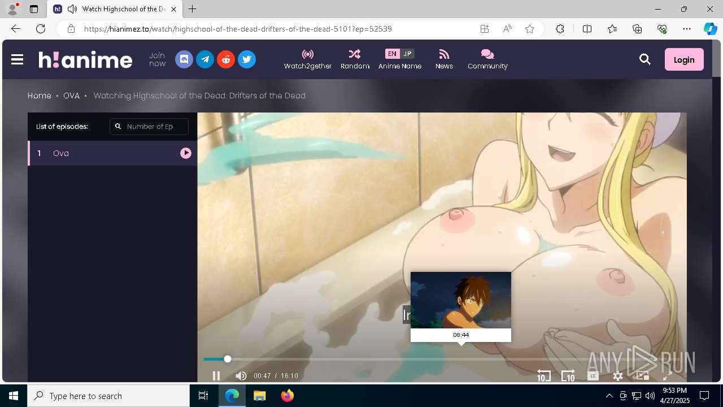723x407 pixels.
Task: Click the play icon on episode Ova
Action: pyautogui.click(x=186, y=153)
